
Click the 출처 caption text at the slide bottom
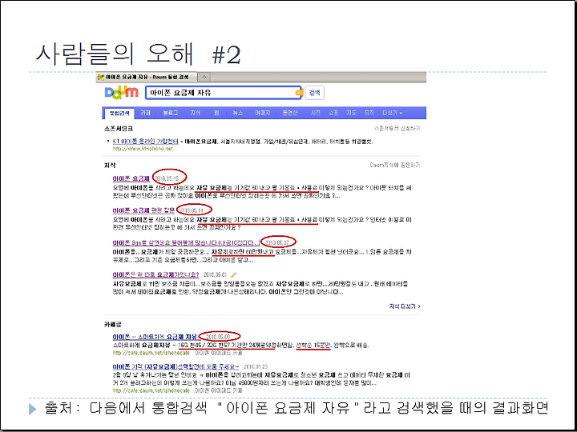pyautogui.click(x=297, y=409)
